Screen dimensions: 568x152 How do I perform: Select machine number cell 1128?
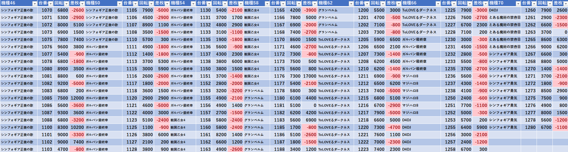click(x=130, y=149)
